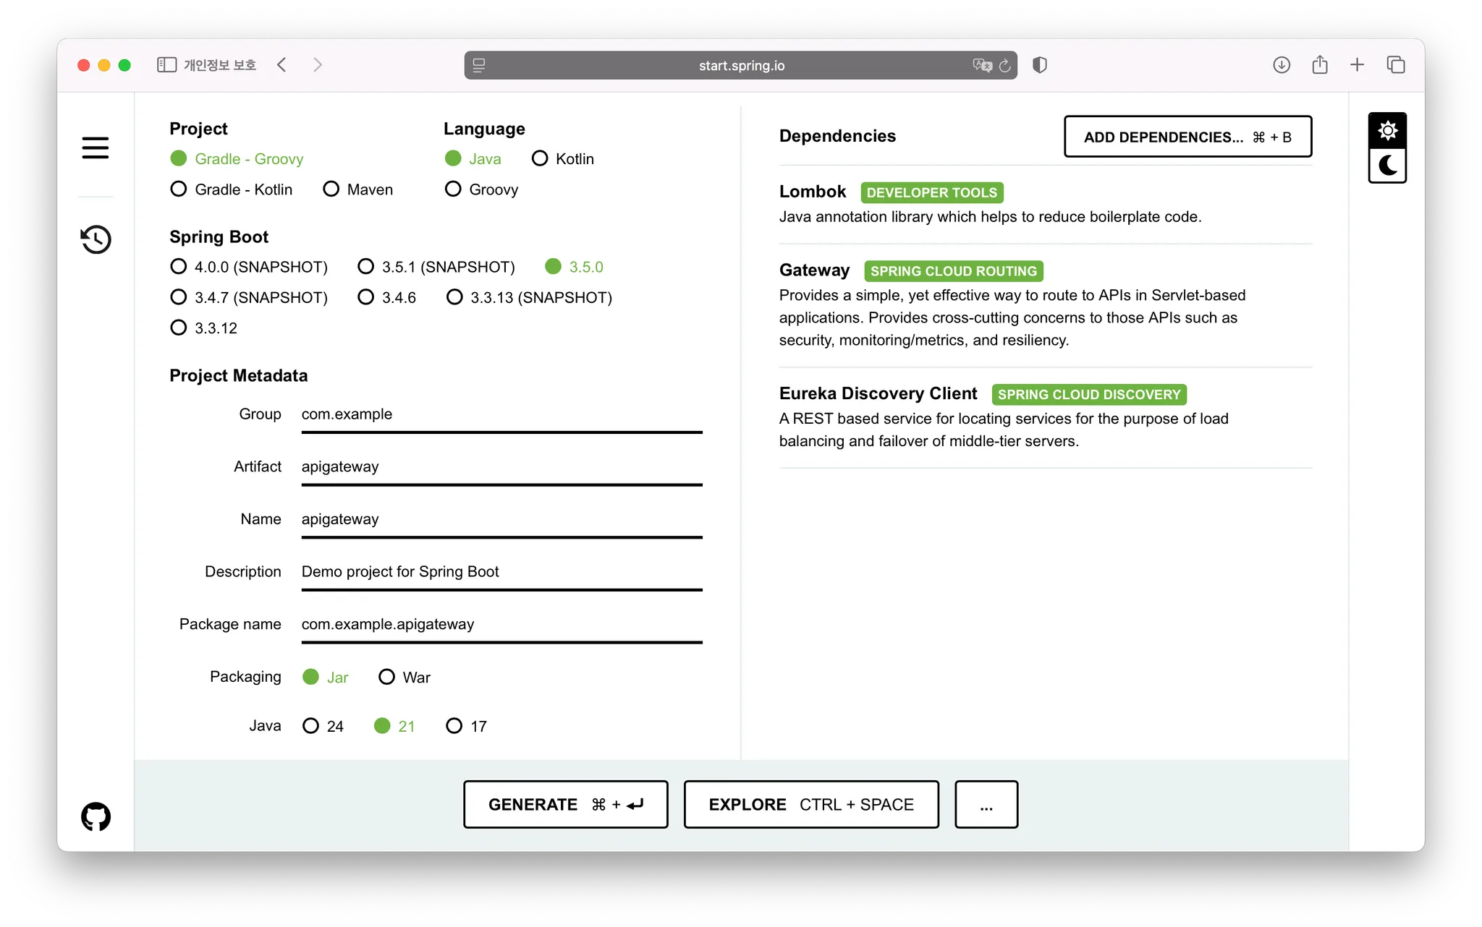Click the Developer Tools tag

pyautogui.click(x=932, y=192)
